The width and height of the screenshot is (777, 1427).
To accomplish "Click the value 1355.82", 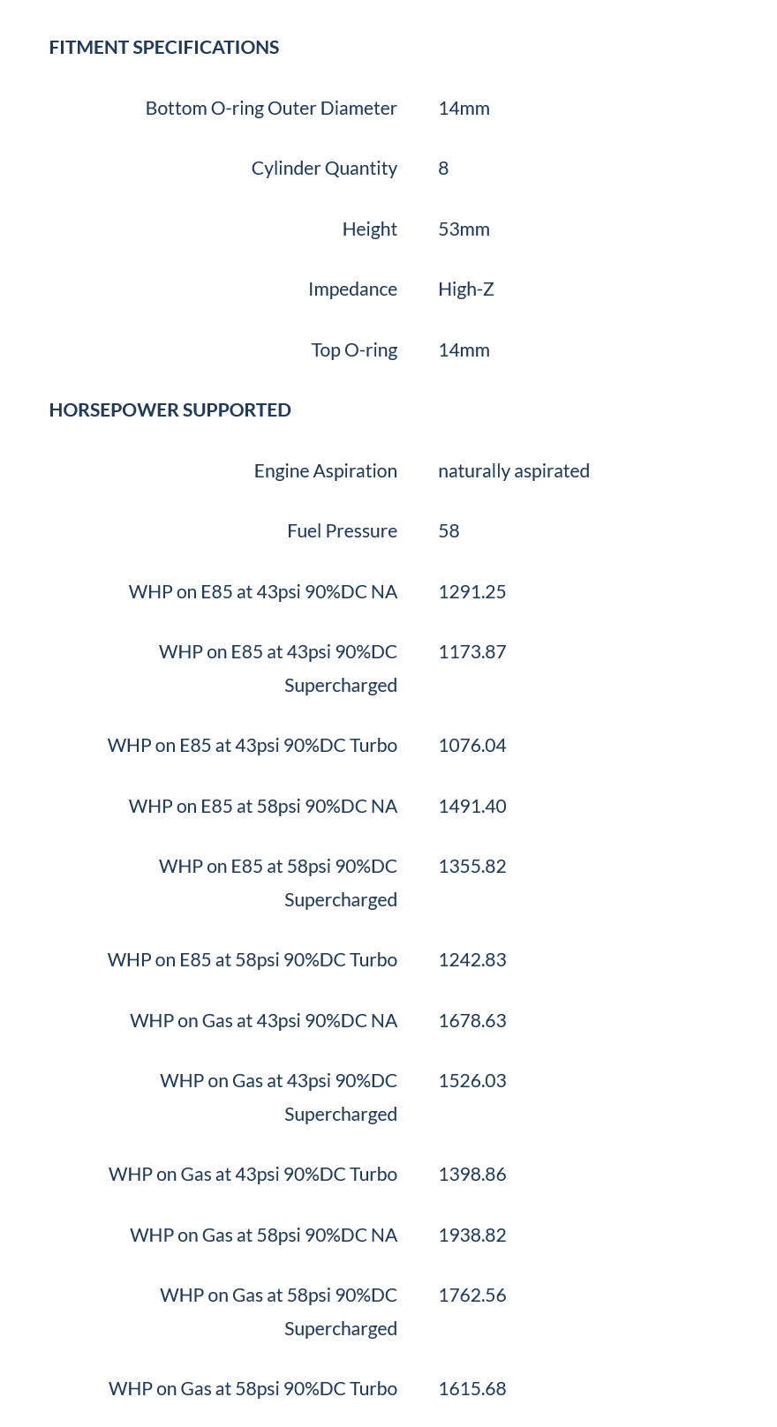I will (x=472, y=867).
